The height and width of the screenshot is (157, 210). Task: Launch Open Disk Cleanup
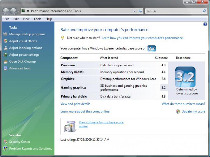(22, 62)
